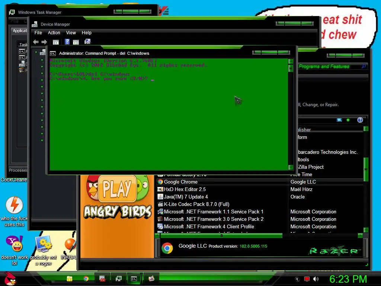This screenshot has width=381, height=286.
Task: Click the Oracle publisher cell
Action: [297, 197]
